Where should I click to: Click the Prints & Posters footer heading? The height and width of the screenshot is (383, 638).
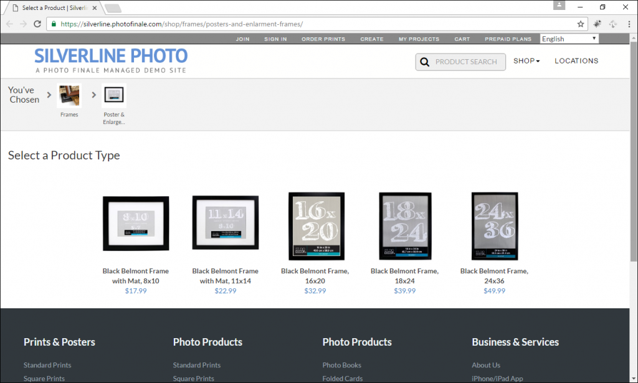[x=59, y=342]
